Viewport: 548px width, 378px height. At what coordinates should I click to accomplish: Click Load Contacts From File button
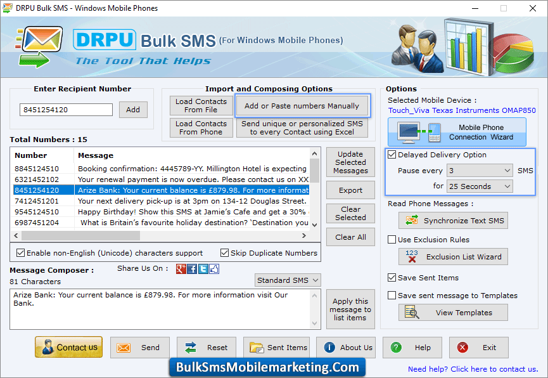pos(201,105)
